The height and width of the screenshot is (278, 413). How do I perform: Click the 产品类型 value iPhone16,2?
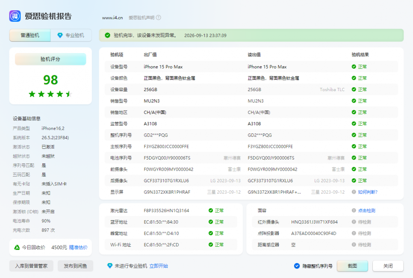(x=53, y=128)
